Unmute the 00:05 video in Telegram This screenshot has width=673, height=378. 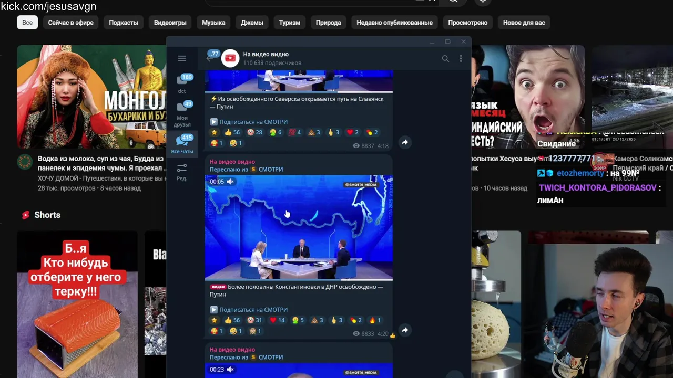click(x=230, y=182)
